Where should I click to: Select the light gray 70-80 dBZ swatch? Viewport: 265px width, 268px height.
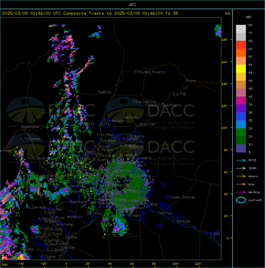[241, 29]
